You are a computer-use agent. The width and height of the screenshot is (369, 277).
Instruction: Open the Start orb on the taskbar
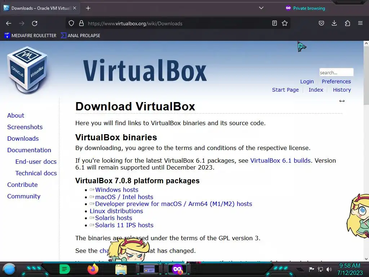9,269
